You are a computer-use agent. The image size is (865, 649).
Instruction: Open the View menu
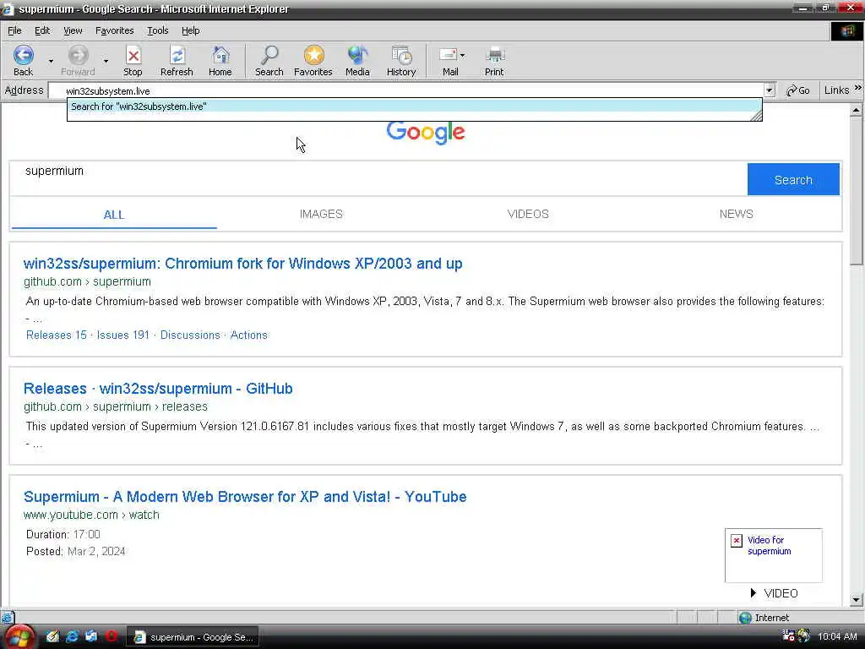coord(73,31)
